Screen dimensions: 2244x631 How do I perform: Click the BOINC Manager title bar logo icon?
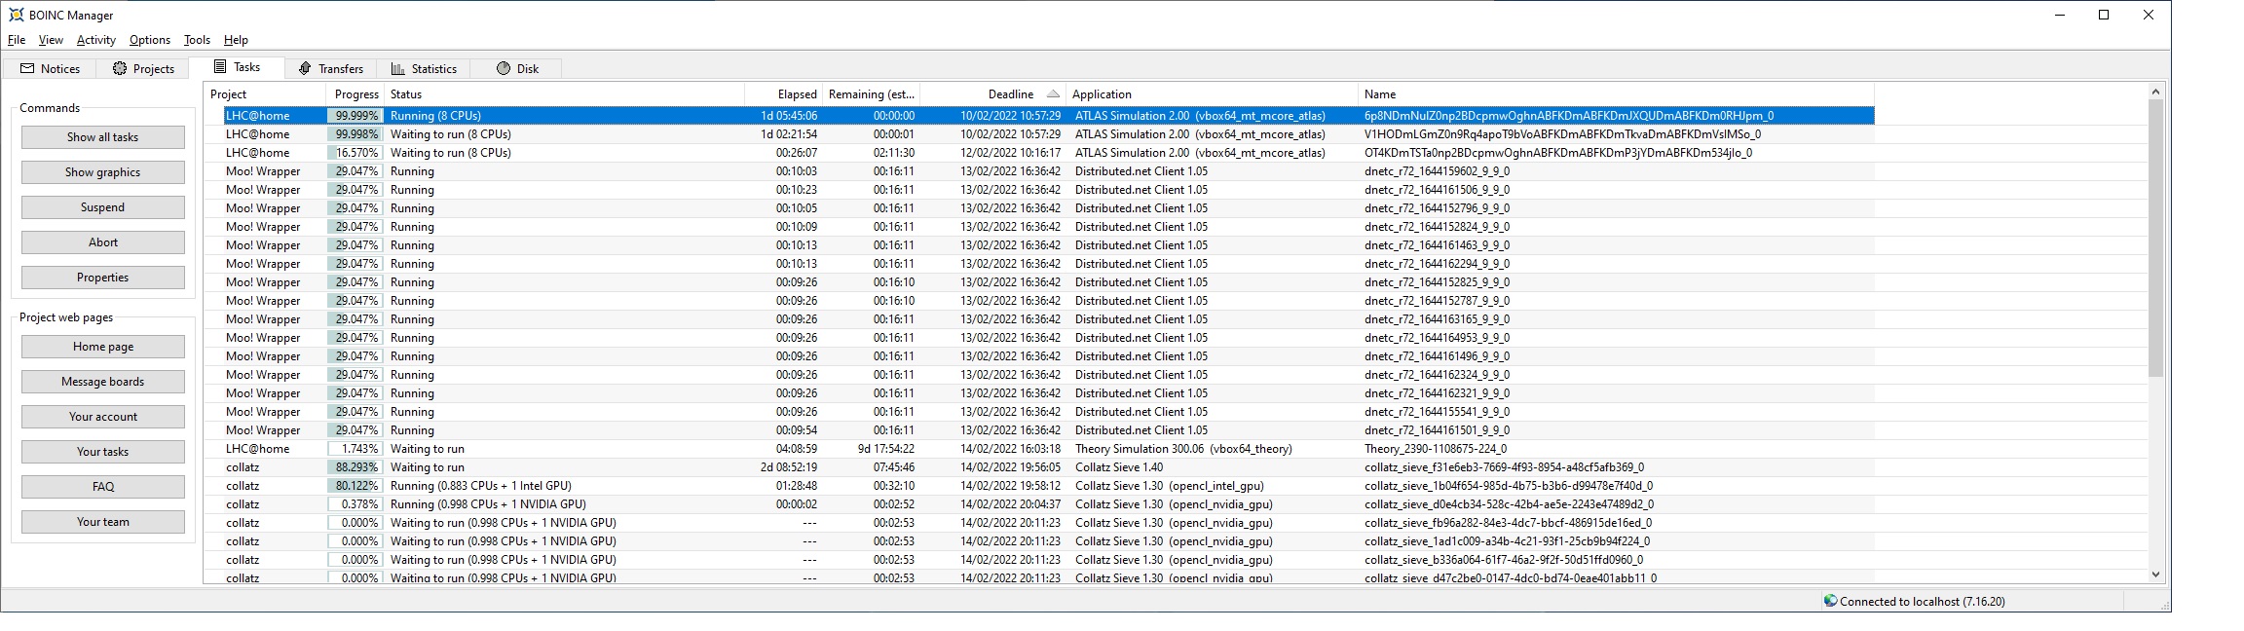click(16, 15)
